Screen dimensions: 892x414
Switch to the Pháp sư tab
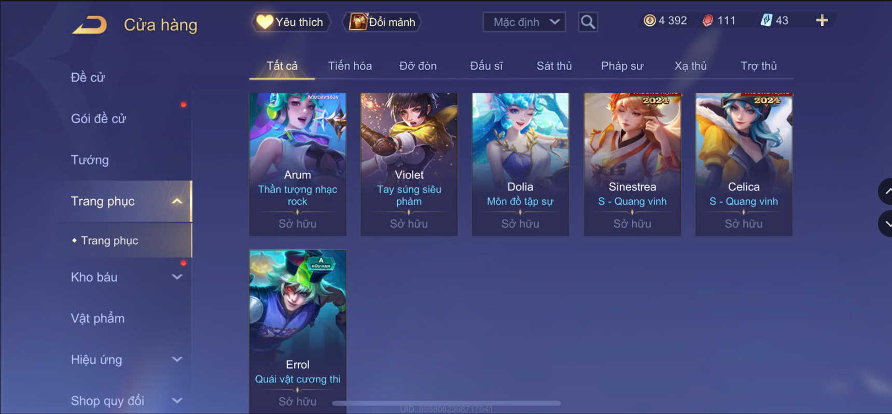pos(622,66)
